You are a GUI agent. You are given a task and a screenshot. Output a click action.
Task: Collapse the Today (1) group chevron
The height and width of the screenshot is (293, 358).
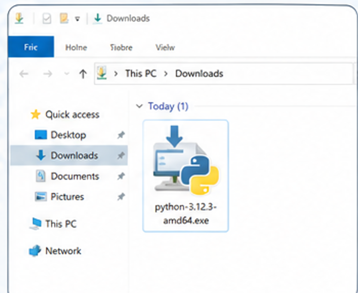click(x=139, y=106)
